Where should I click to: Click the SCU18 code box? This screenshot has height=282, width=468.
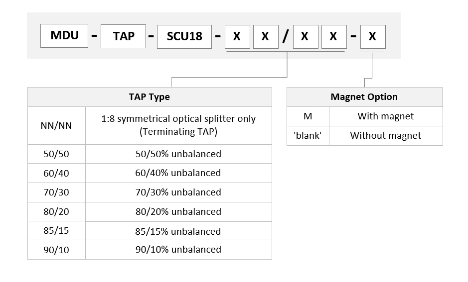184,37
